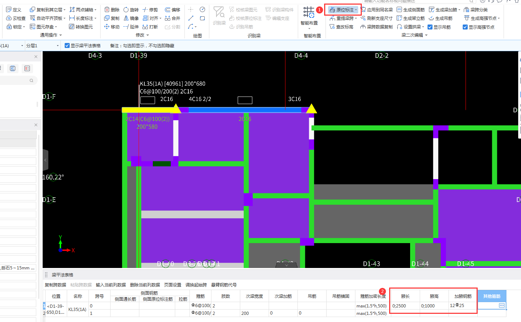Pick the point drawing tool
Viewport: 521px width, 322px height.
(191, 10)
